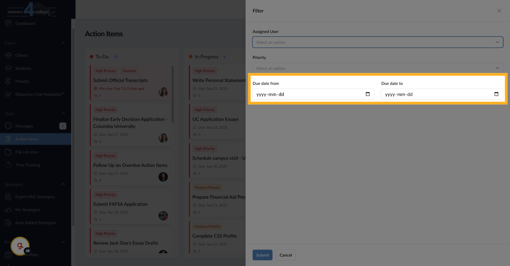Open the Submit FAFSA Application card

pos(120,204)
